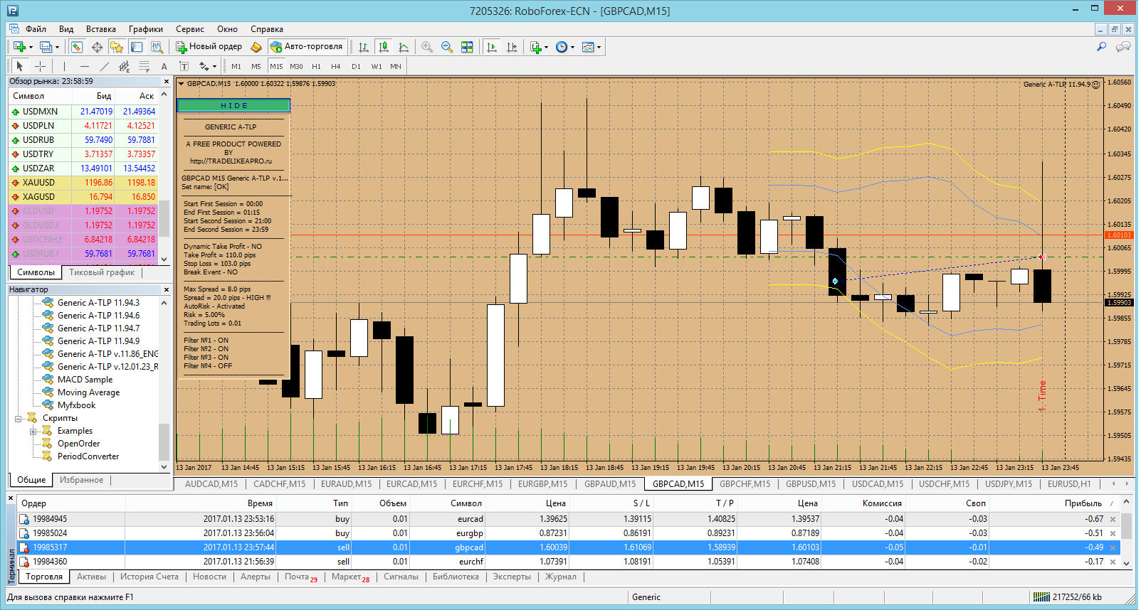1141x610 pixels.
Task: Click the connection status bars icon
Action: [1041, 597]
